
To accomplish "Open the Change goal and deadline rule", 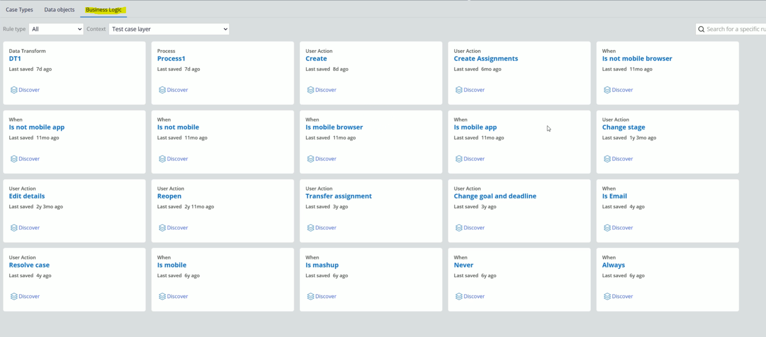I will 495,196.
